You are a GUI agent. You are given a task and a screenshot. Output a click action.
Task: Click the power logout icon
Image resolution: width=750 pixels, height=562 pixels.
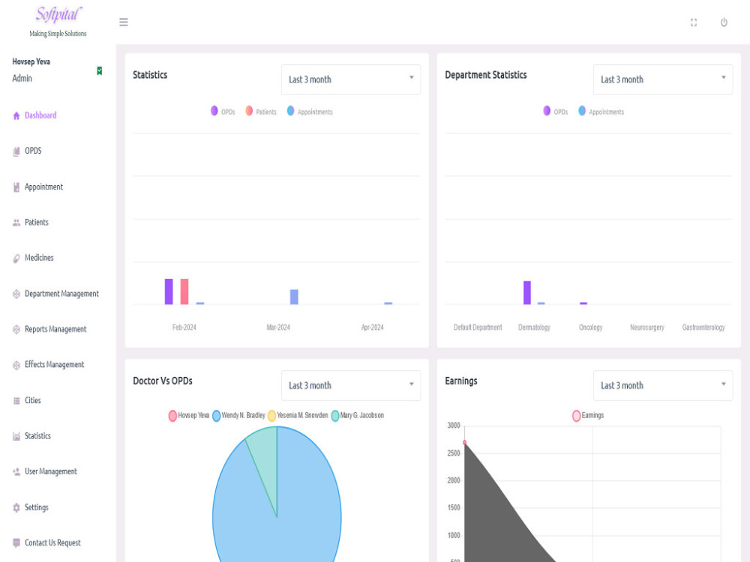(x=724, y=22)
